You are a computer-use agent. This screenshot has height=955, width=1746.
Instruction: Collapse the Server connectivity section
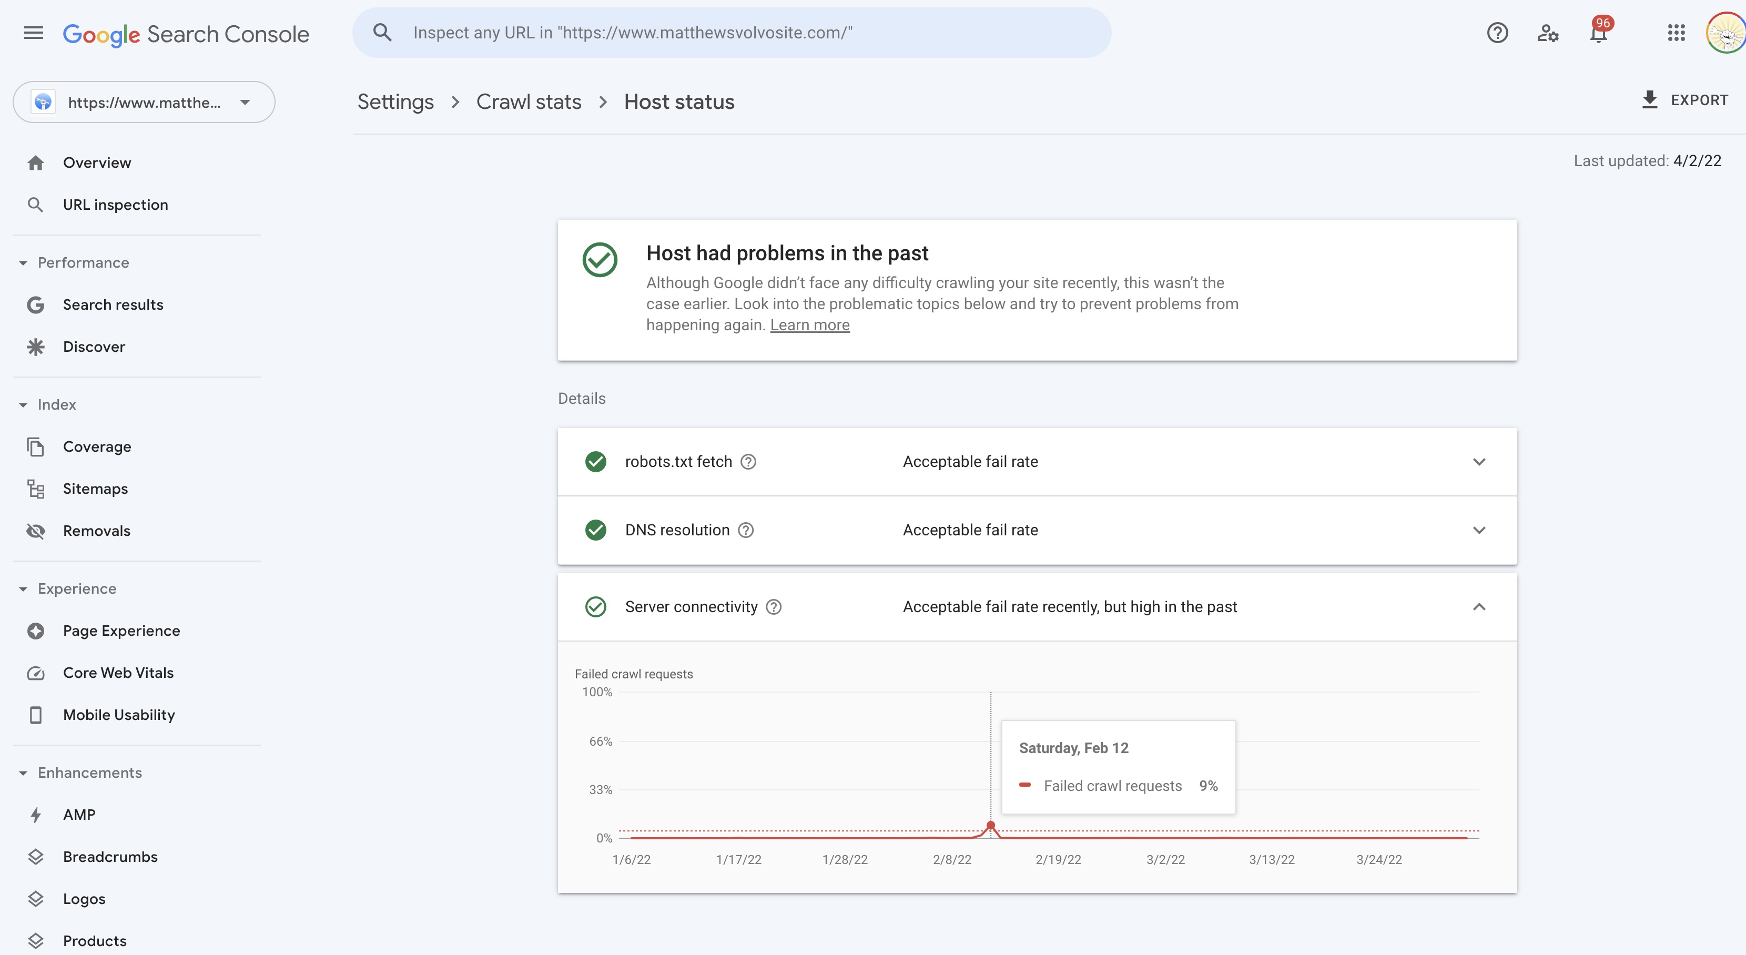point(1478,607)
